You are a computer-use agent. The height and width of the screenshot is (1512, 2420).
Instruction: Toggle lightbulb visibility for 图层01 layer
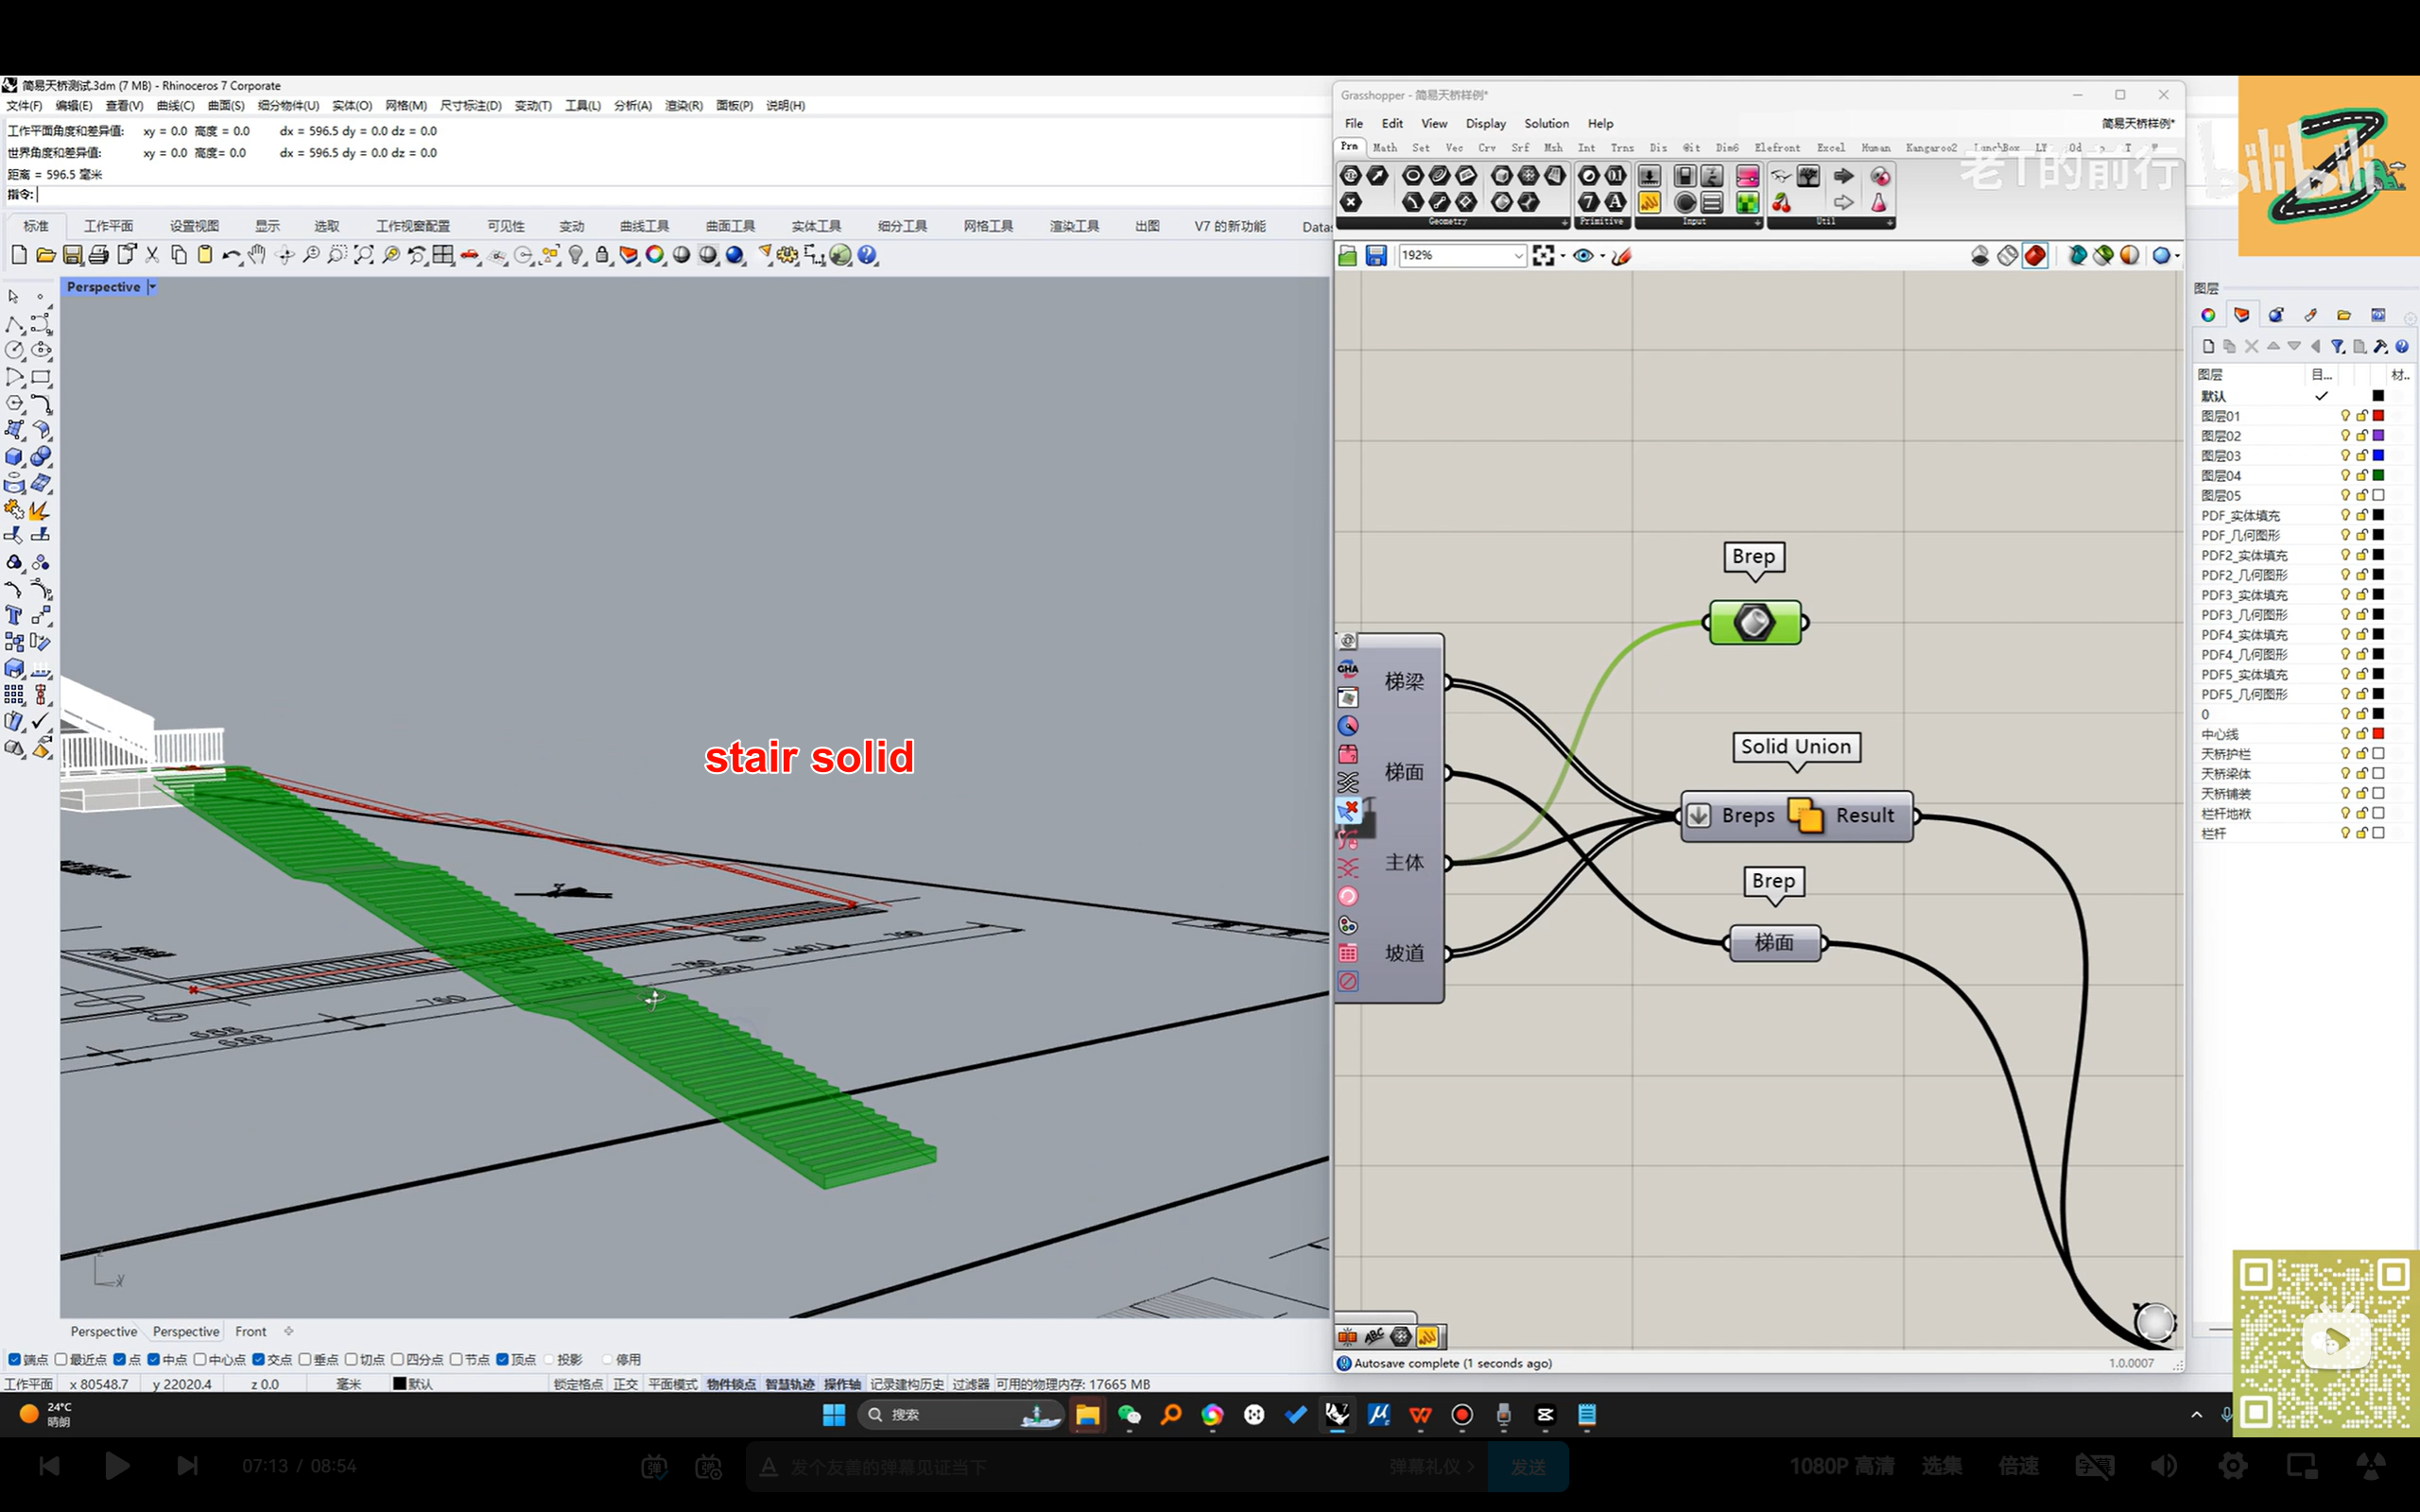[x=2344, y=416]
